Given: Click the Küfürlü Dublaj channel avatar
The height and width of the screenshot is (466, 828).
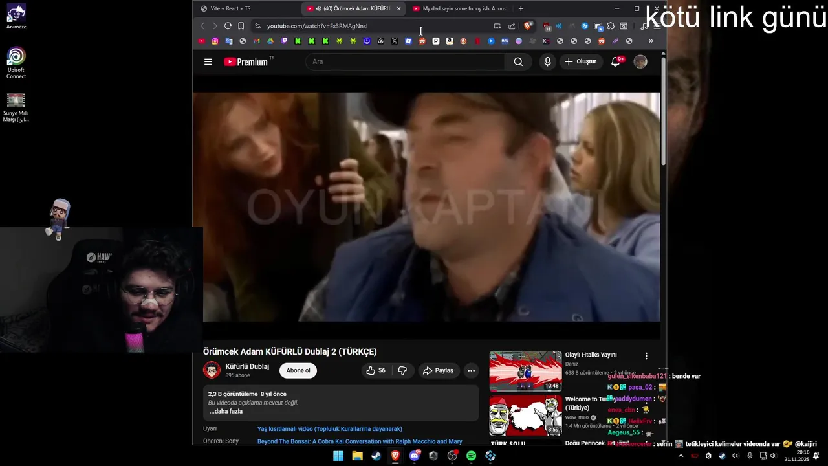Looking at the screenshot, I should click(212, 370).
